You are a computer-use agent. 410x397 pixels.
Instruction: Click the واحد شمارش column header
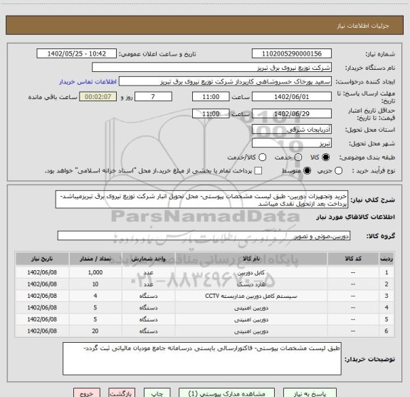(x=148, y=259)
